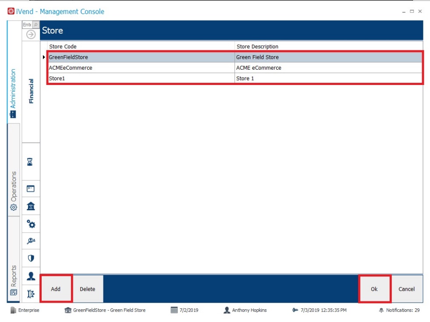Click the search magnifier beside the Enter box
Image resolution: width=430 pixels, height=322 pixels.
pyautogui.click(x=36, y=25)
